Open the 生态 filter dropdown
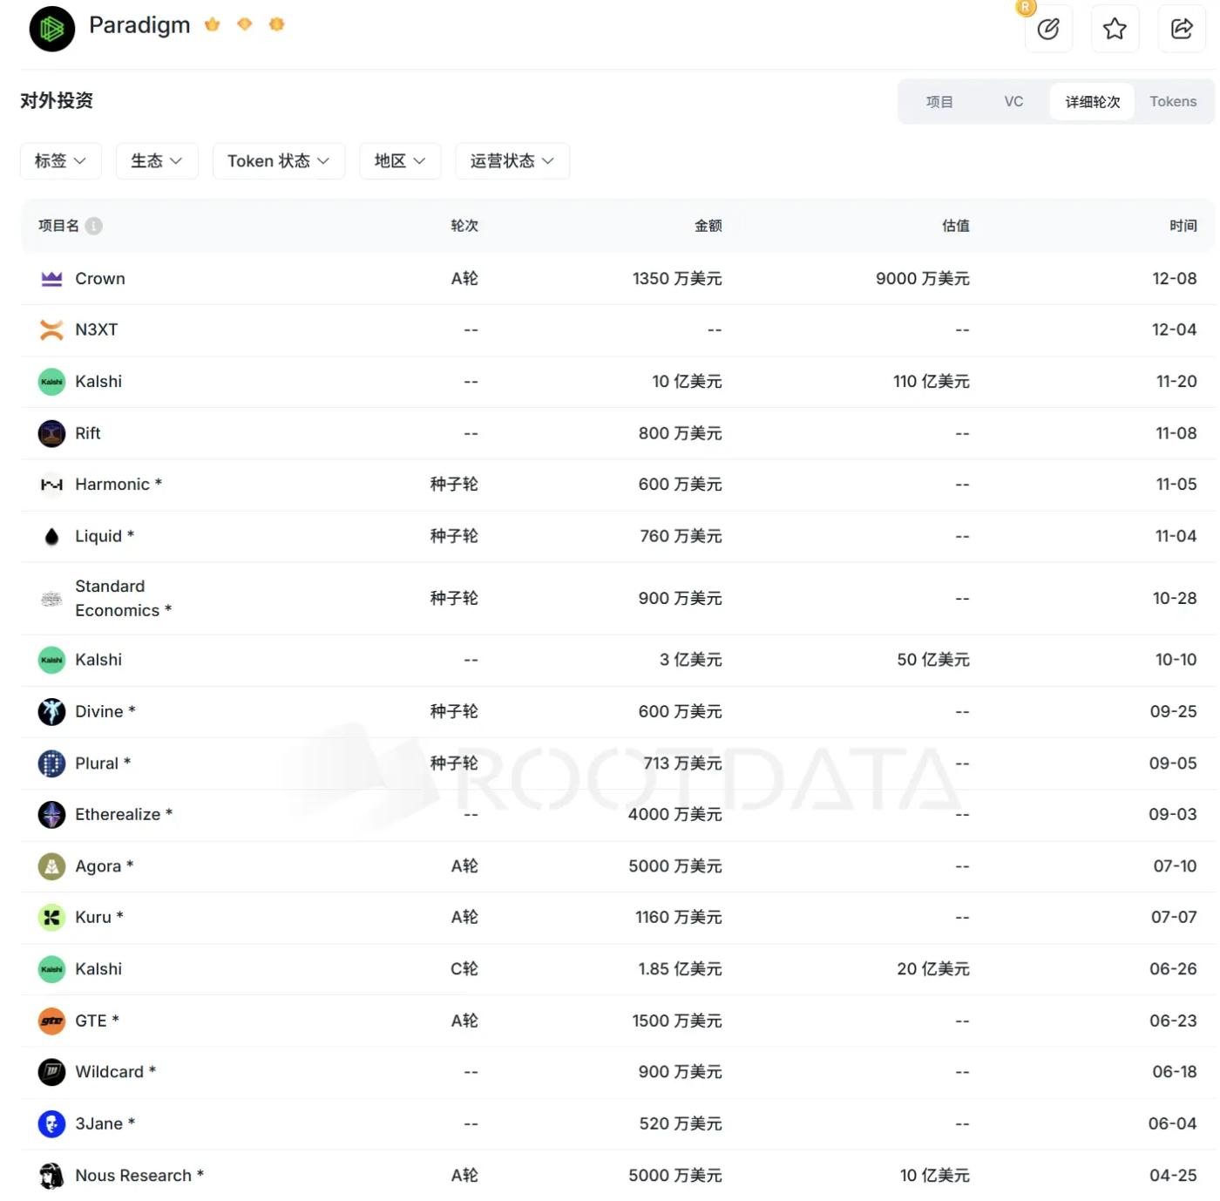The width and height of the screenshot is (1220, 1201). coord(157,161)
